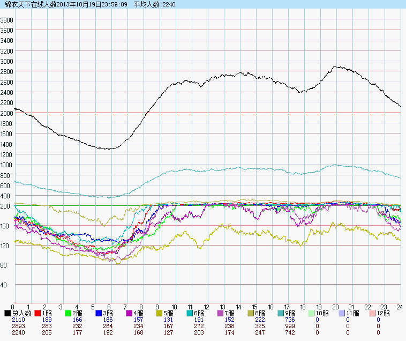The height and width of the screenshot is (341, 406).
Task: Click the 8服 legend label
Action: [264, 313]
